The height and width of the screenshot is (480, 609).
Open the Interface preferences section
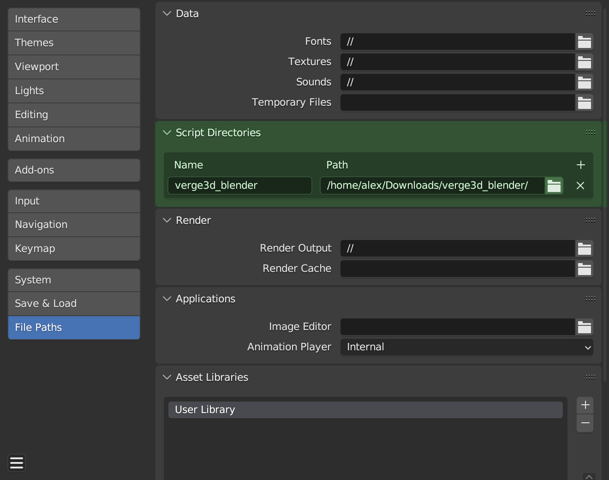[74, 19]
